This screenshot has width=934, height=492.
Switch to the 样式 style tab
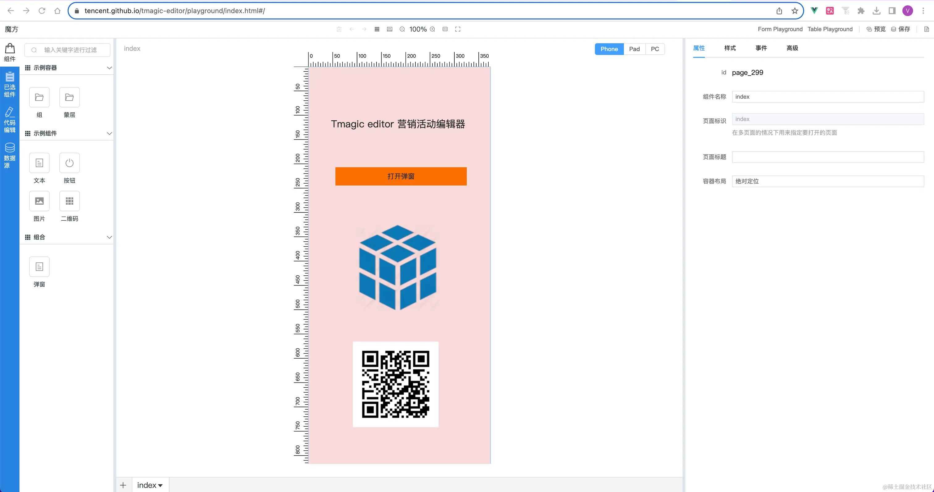730,48
